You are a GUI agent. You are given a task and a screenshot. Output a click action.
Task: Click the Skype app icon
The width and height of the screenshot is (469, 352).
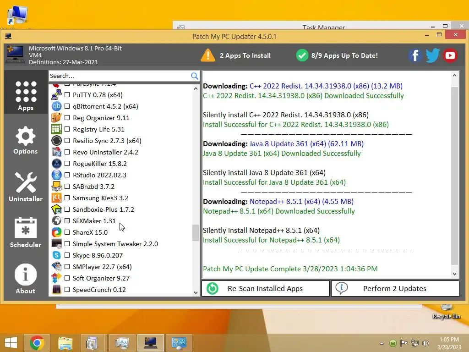click(x=56, y=255)
